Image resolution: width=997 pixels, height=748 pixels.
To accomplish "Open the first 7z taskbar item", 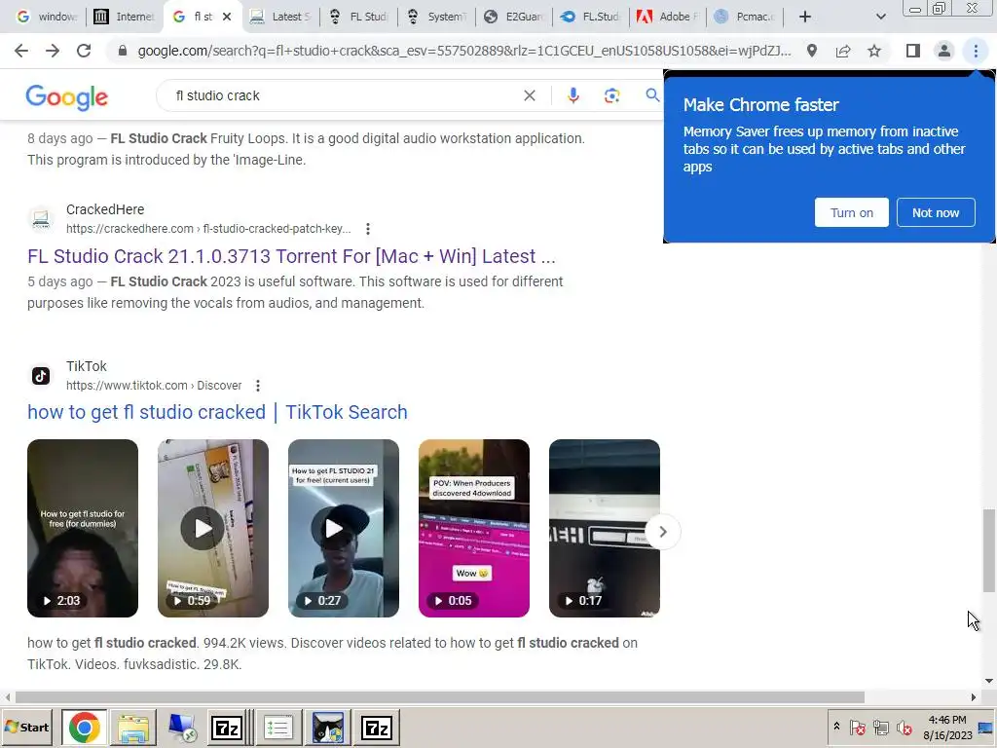I will 227,728.
